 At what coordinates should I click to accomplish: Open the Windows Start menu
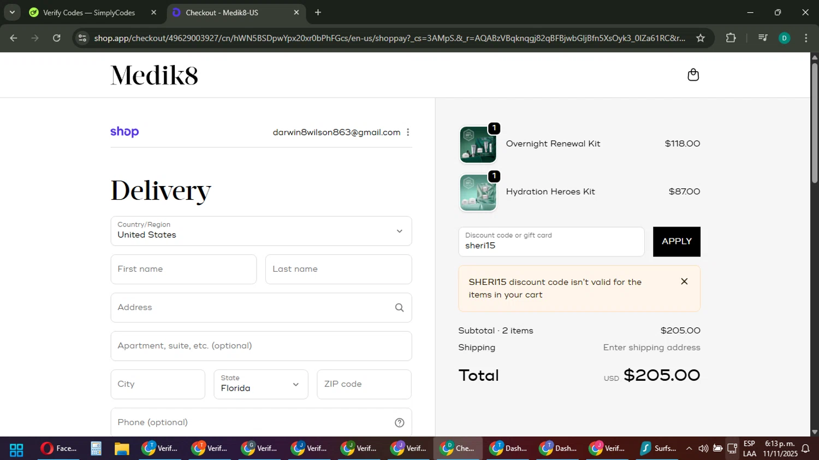click(x=16, y=449)
